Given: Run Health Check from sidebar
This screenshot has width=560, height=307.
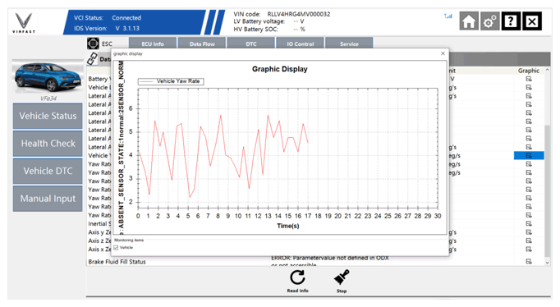Looking at the screenshot, I should coord(48,144).
